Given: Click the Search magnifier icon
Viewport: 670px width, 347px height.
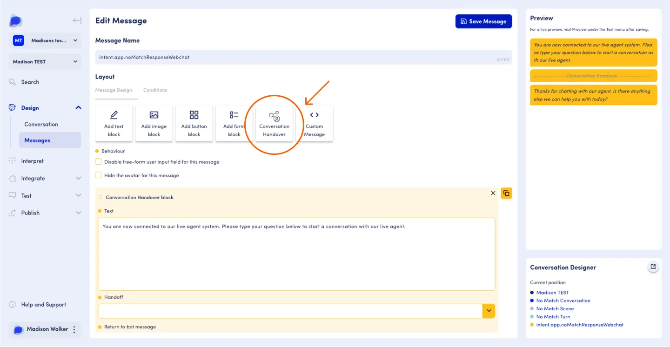Looking at the screenshot, I should pyautogui.click(x=13, y=82).
